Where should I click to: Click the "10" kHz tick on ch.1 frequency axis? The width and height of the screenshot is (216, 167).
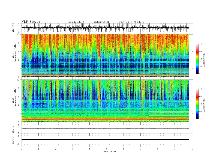click(x=18, y=34)
